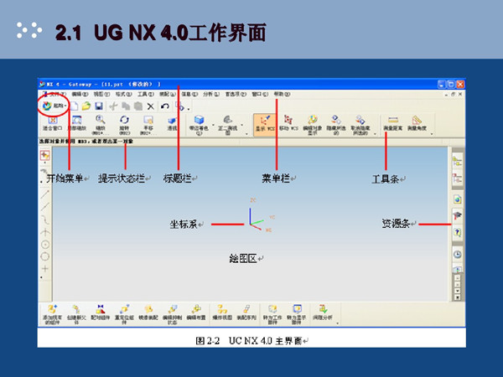Image resolution: width=503 pixels, height=377 pixels.
Task: Open the 文件 File menu
Action: 57,94
